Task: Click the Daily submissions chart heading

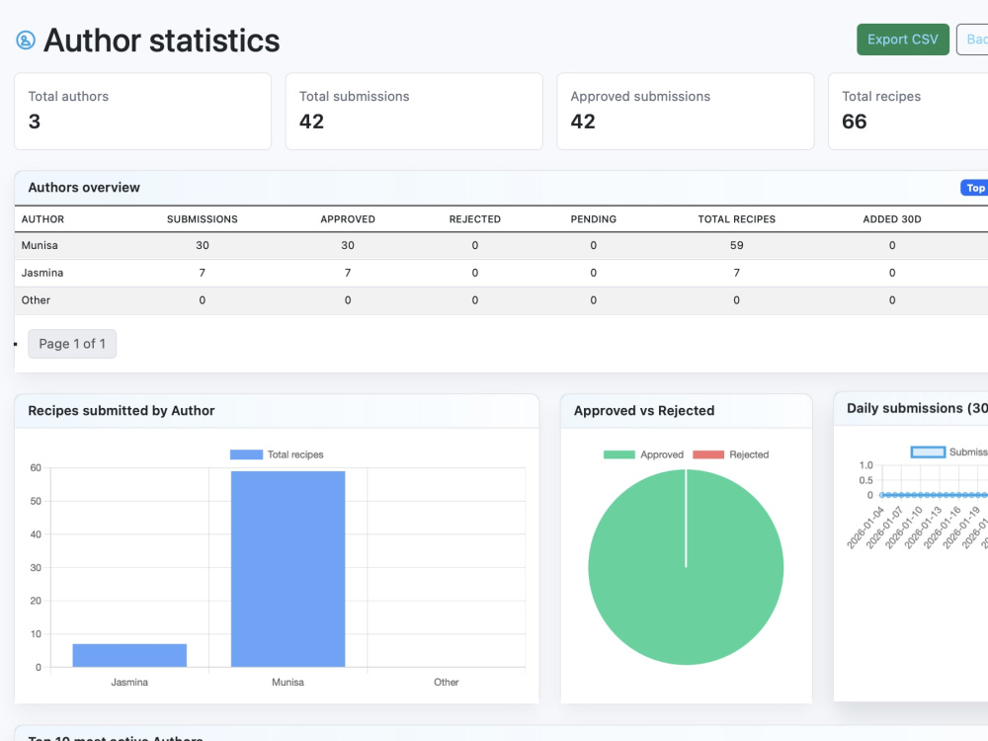Action: click(917, 408)
